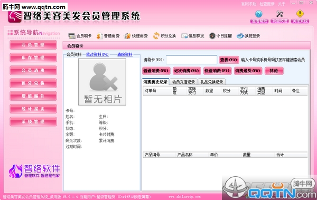Screen dimensions: 317x200
Task: Switch to the 会员充值记录 tab
Action: [183, 82]
